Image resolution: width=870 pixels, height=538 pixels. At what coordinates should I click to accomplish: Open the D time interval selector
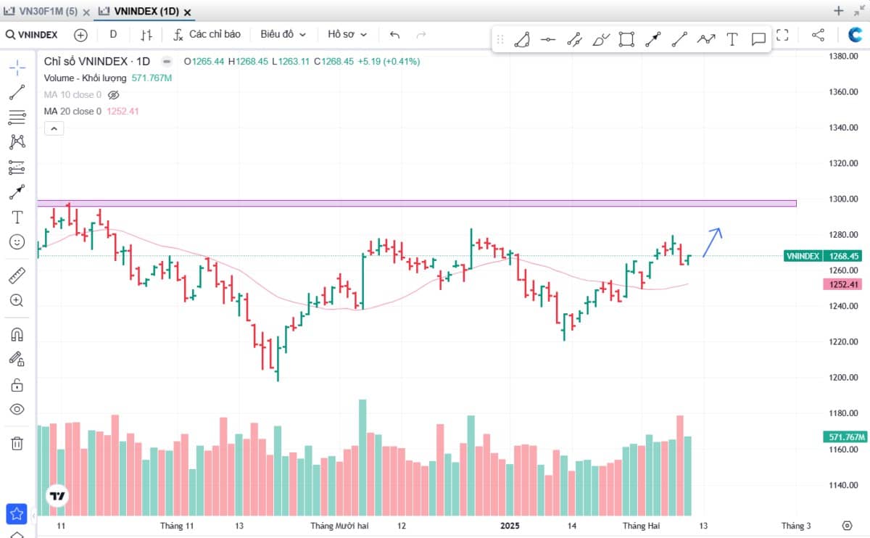pos(113,34)
